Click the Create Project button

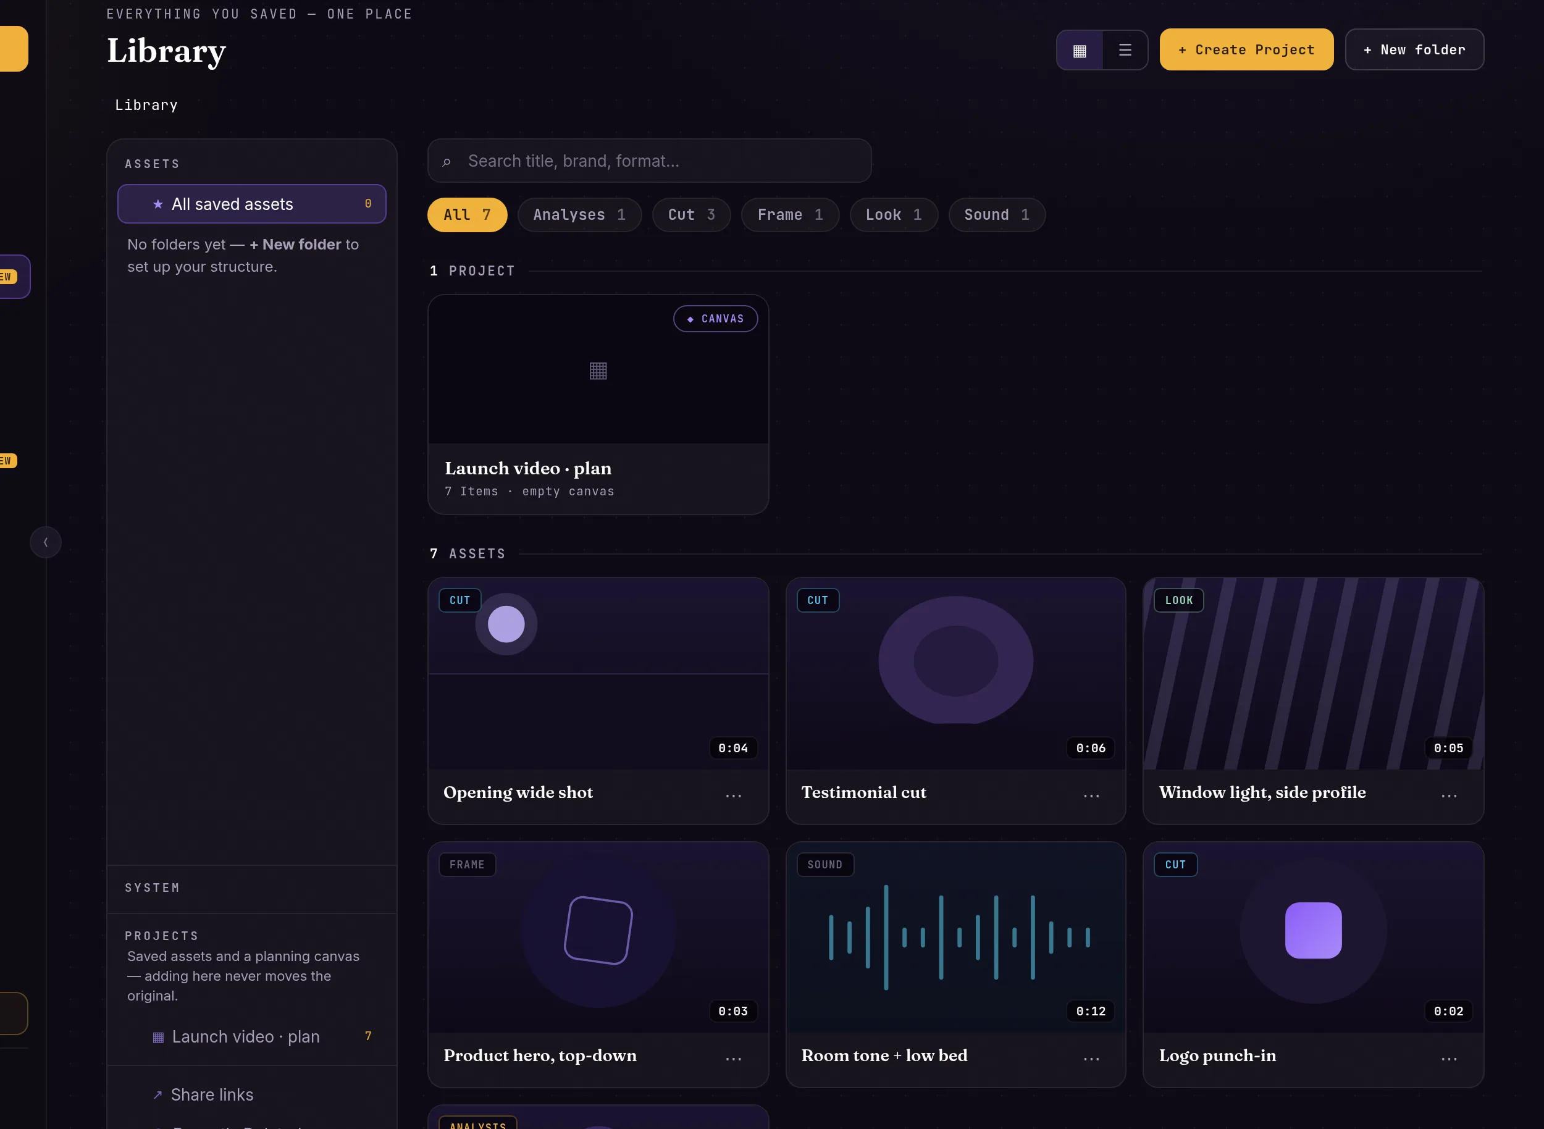pos(1246,49)
